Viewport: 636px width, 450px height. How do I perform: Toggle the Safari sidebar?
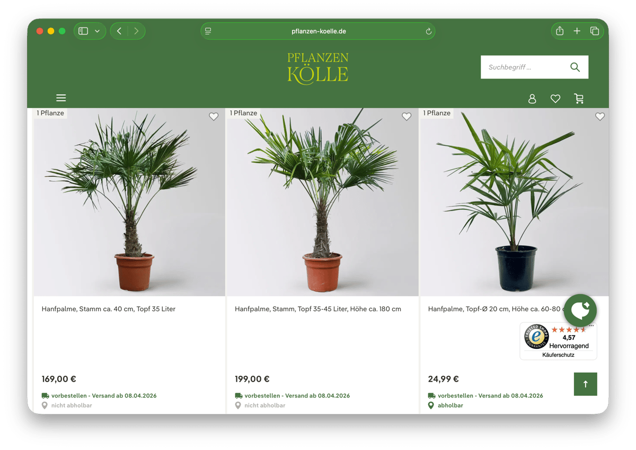coord(83,31)
